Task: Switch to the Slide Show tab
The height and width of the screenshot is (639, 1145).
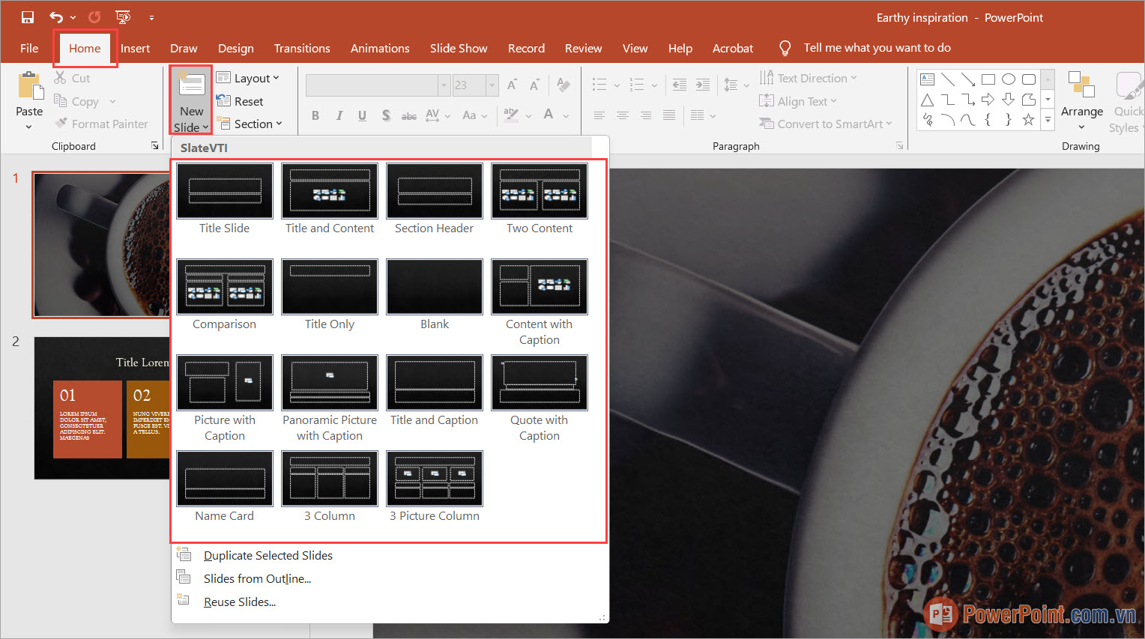Action: point(459,48)
